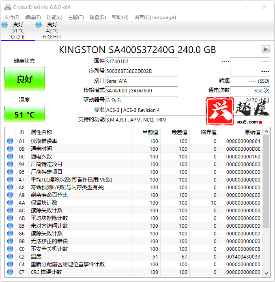Click disk title KINGSTON SA400S37240G 240.0 GB
This screenshot has width=275, height=282.
137,50
